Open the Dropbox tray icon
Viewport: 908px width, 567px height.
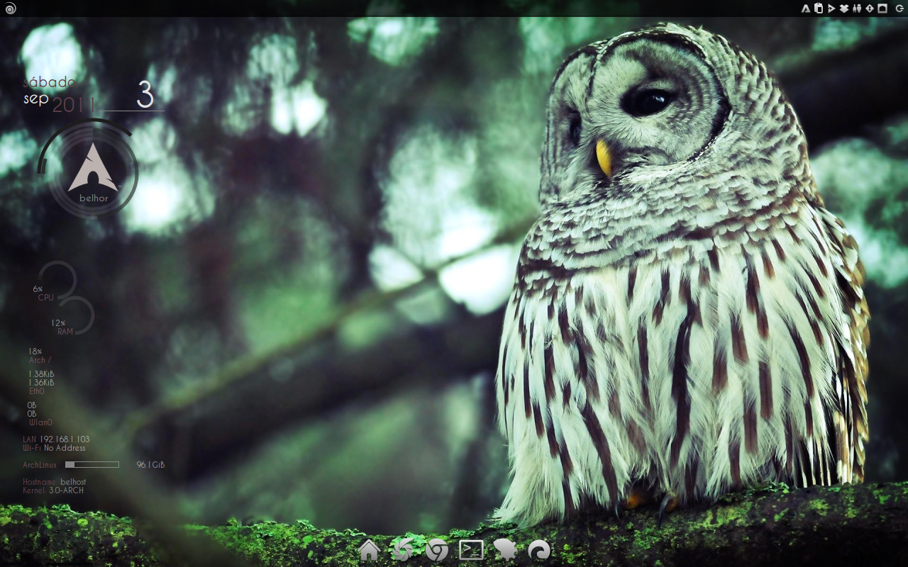coord(844,9)
